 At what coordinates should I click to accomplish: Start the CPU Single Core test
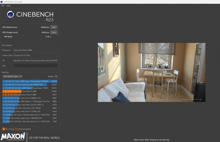pyautogui.click(x=54, y=32)
